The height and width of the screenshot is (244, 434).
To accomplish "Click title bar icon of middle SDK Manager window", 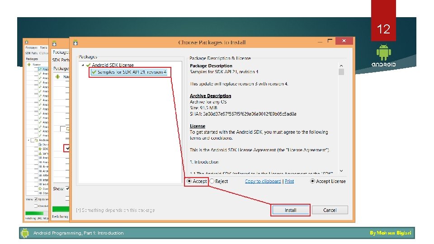I will pyautogui.click(x=54, y=43).
